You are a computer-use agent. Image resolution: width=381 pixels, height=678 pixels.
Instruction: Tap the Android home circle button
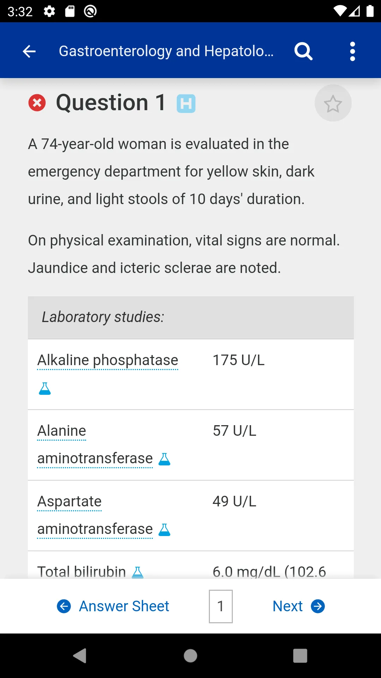[x=190, y=656]
